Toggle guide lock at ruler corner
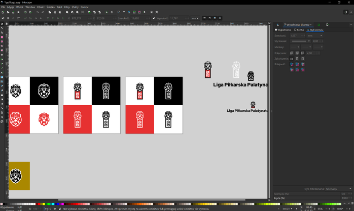 point(7,23)
